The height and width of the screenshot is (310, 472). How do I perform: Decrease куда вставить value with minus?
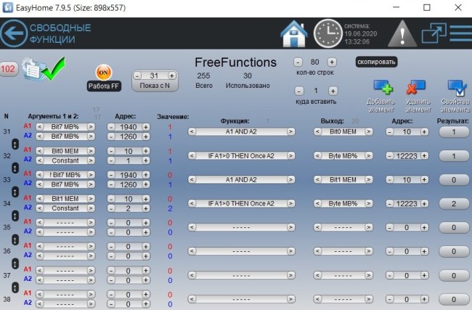click(298, 91)
